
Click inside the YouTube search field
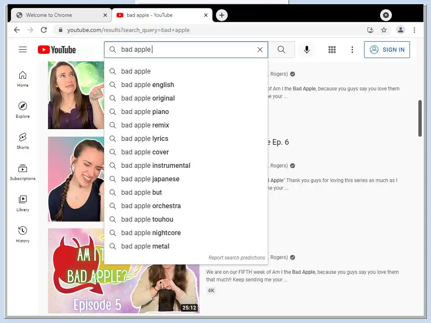(187, 50)
